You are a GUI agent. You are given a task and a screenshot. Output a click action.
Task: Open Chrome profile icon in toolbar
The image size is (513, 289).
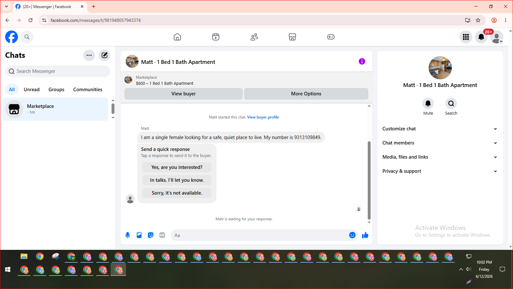[494, 20]
